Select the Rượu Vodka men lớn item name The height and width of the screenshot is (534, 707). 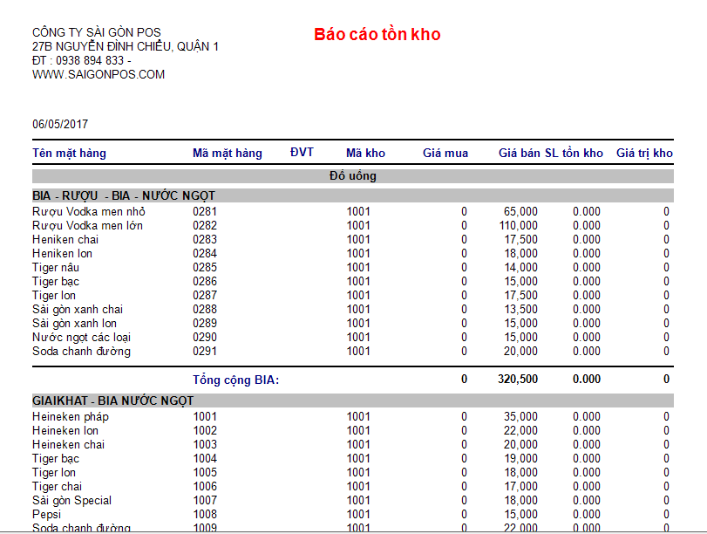point(87,226)
